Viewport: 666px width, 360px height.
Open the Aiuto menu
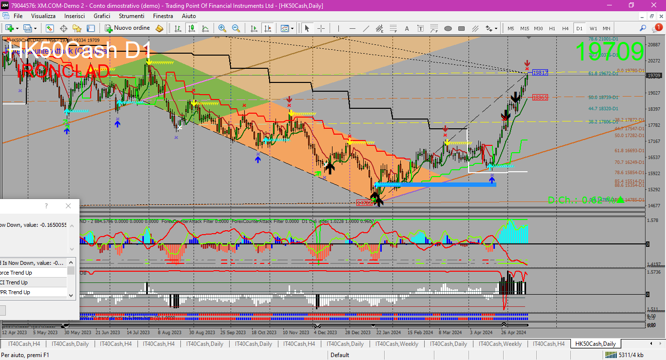[x=189, y=16]
